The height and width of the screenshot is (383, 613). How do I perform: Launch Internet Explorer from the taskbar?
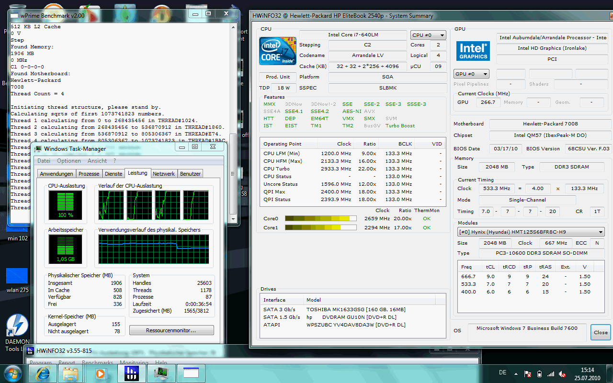point(42,373)
